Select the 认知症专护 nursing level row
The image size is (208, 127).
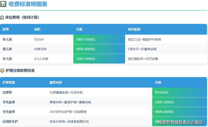(10, 121)
